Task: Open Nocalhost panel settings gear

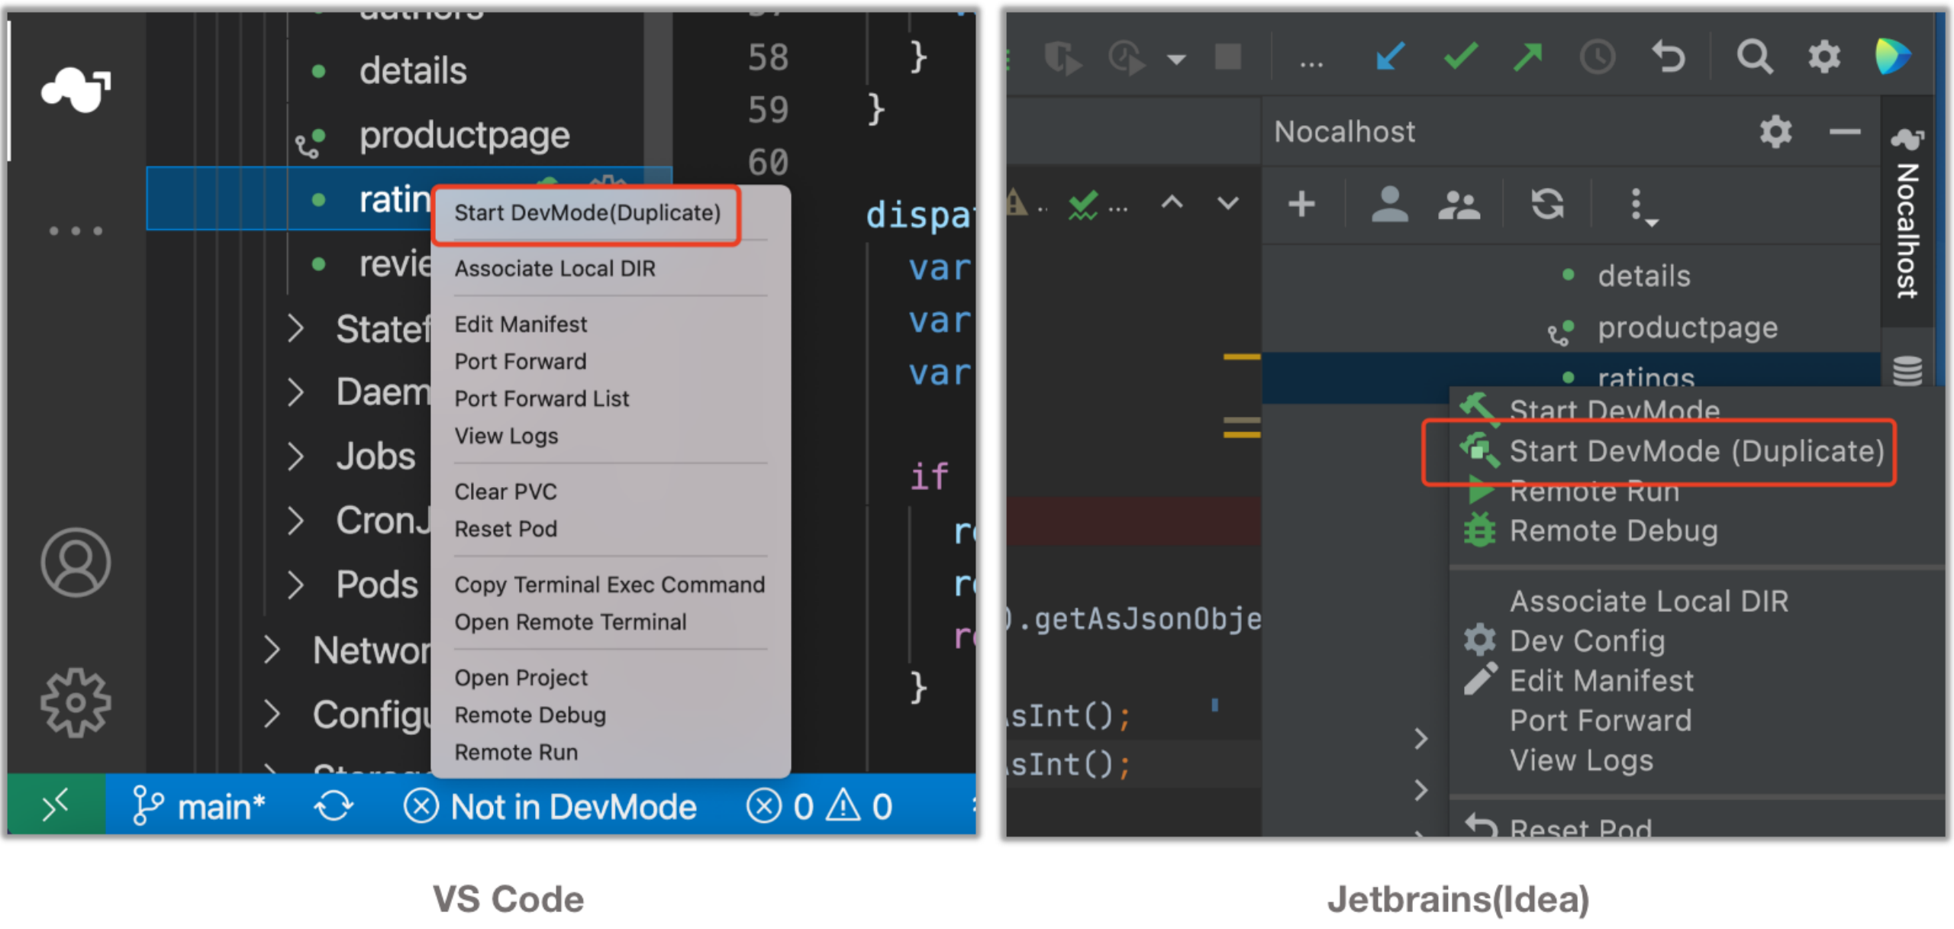Action: [1775, 132]
